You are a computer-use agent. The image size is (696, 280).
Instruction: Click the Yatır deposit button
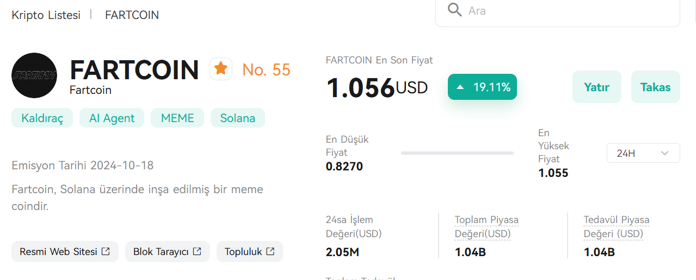click(596, 87)
